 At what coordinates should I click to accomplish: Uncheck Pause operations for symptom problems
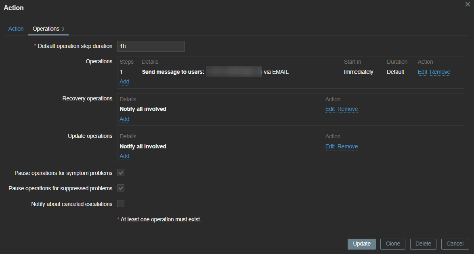tap(121, 173)
